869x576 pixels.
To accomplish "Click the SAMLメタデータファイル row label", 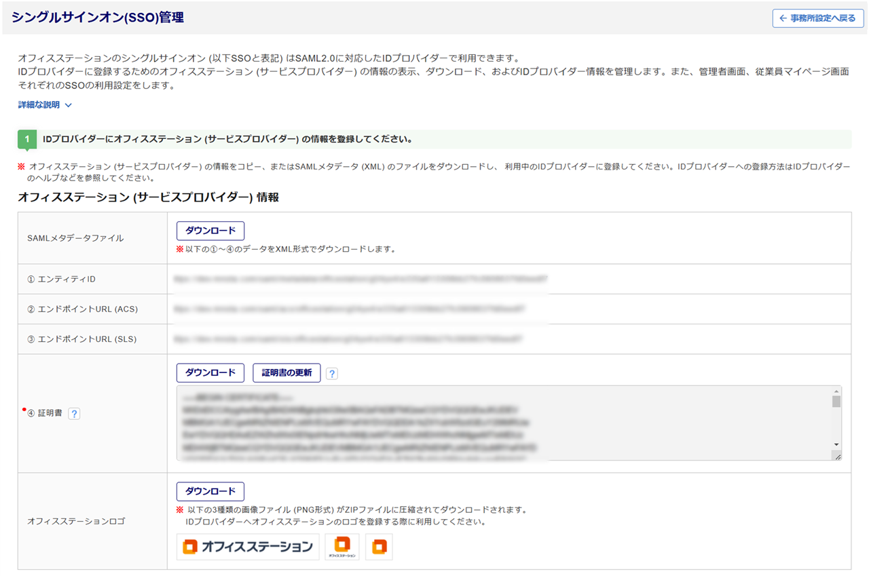I will pyautogui.click(x=75, y=238).
